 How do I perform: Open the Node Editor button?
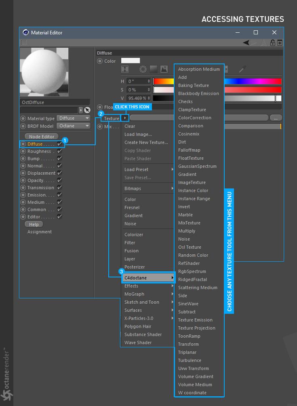pos(42,136)
